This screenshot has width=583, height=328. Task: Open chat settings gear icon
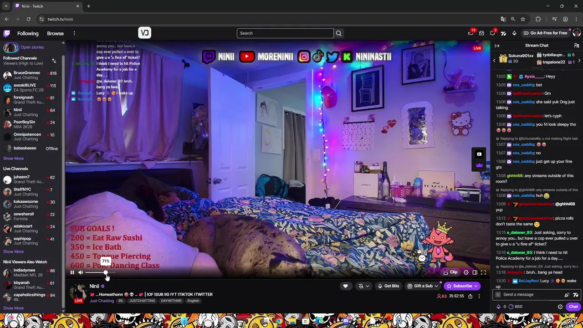(x=560, y=307)
